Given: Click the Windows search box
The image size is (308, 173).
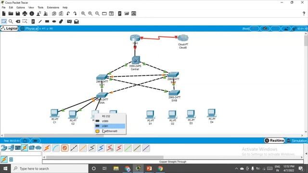Looking at the screenshot, I should pyautogui.click(x=50, y=169).
